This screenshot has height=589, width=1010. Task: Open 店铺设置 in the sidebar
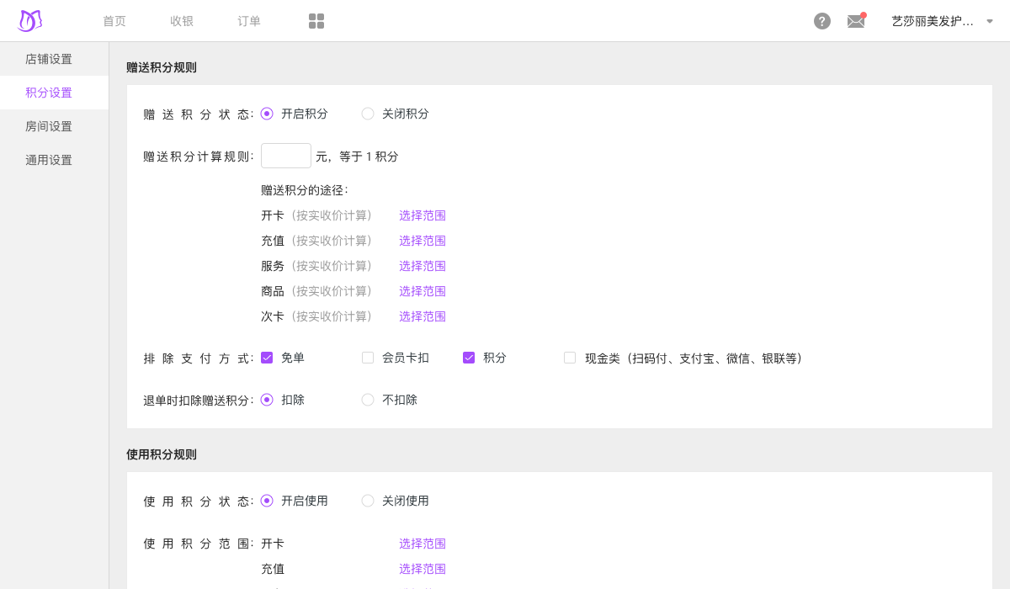(49, 59)
